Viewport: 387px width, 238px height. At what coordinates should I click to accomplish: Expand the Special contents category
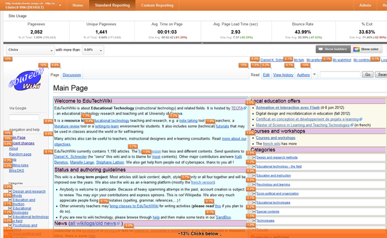253,212
